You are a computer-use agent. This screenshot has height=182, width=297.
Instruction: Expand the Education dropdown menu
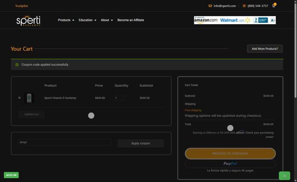[x=87, y=20]
